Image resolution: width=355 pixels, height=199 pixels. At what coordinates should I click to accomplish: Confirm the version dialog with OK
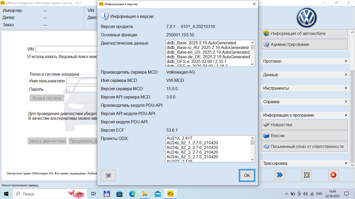tap(247, 175)
